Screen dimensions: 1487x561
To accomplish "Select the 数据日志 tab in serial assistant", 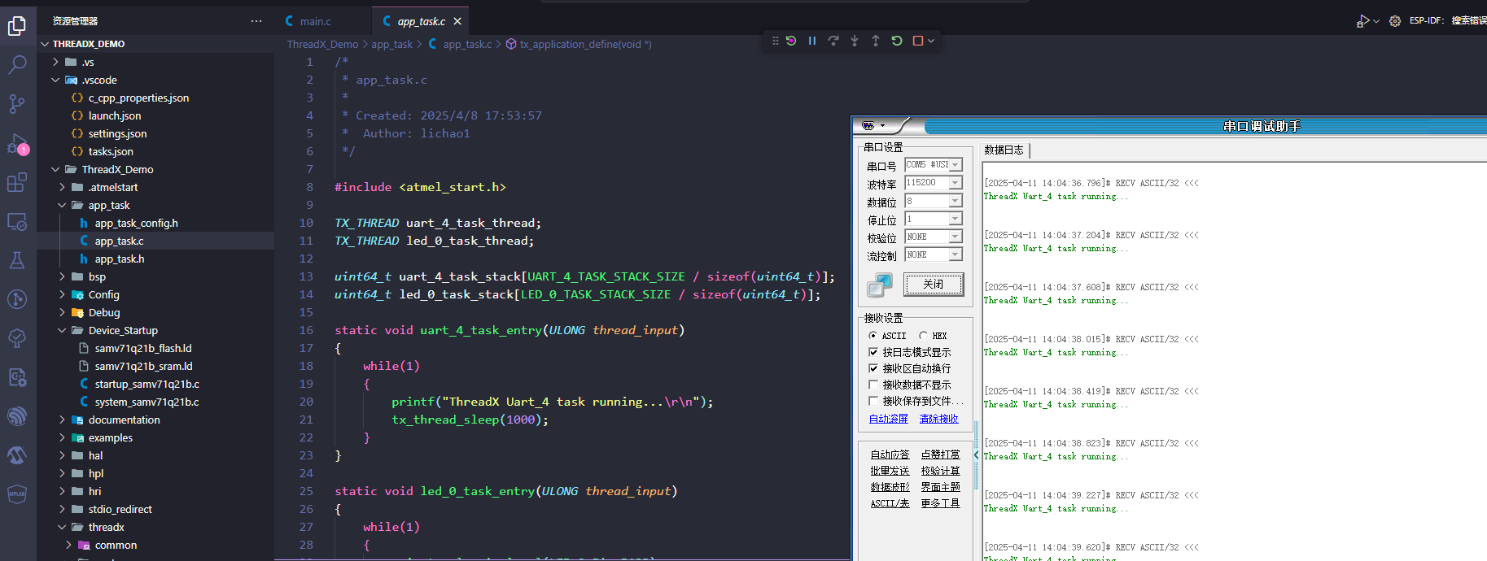I will pyautogui.click(x=1004, y=150).
